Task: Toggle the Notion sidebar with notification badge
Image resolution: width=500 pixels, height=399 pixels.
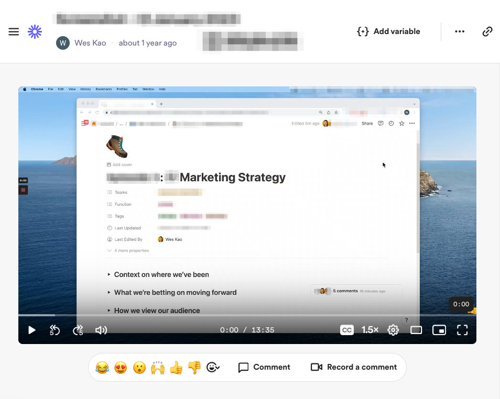Action: 84,123
